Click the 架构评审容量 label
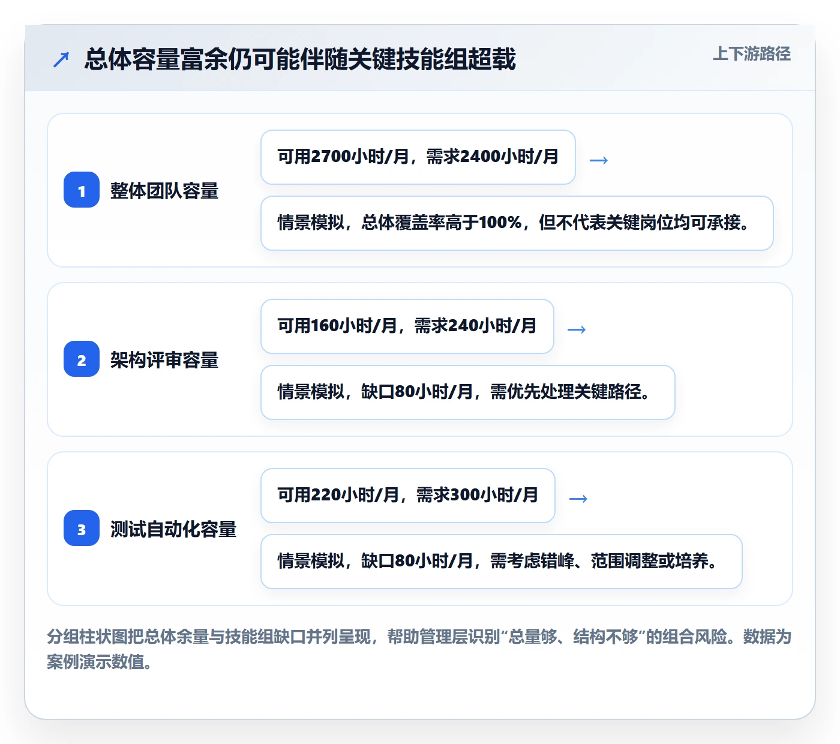 164,360
